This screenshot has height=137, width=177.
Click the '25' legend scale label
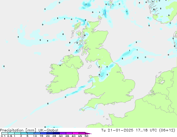click(x=54, y=136)
